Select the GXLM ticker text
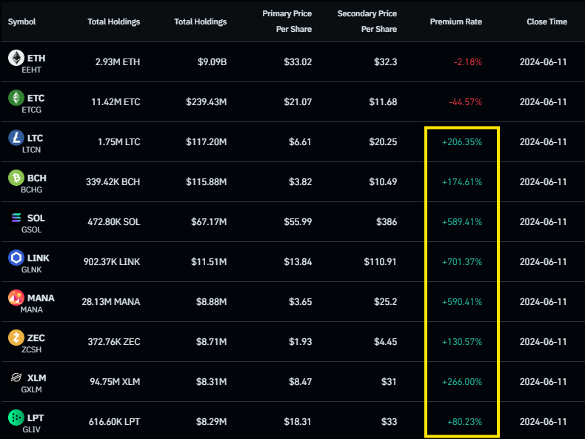 click(31, 389)
